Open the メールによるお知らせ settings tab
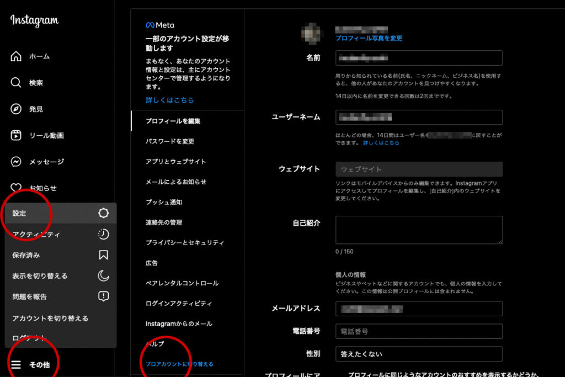565x377 pixels. [188, 182]
